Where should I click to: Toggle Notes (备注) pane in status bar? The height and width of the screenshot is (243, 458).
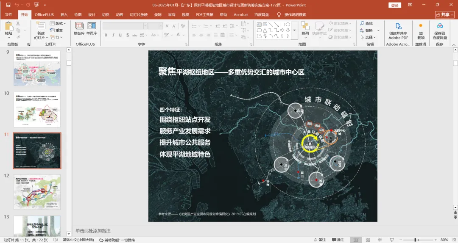point(320,240)
